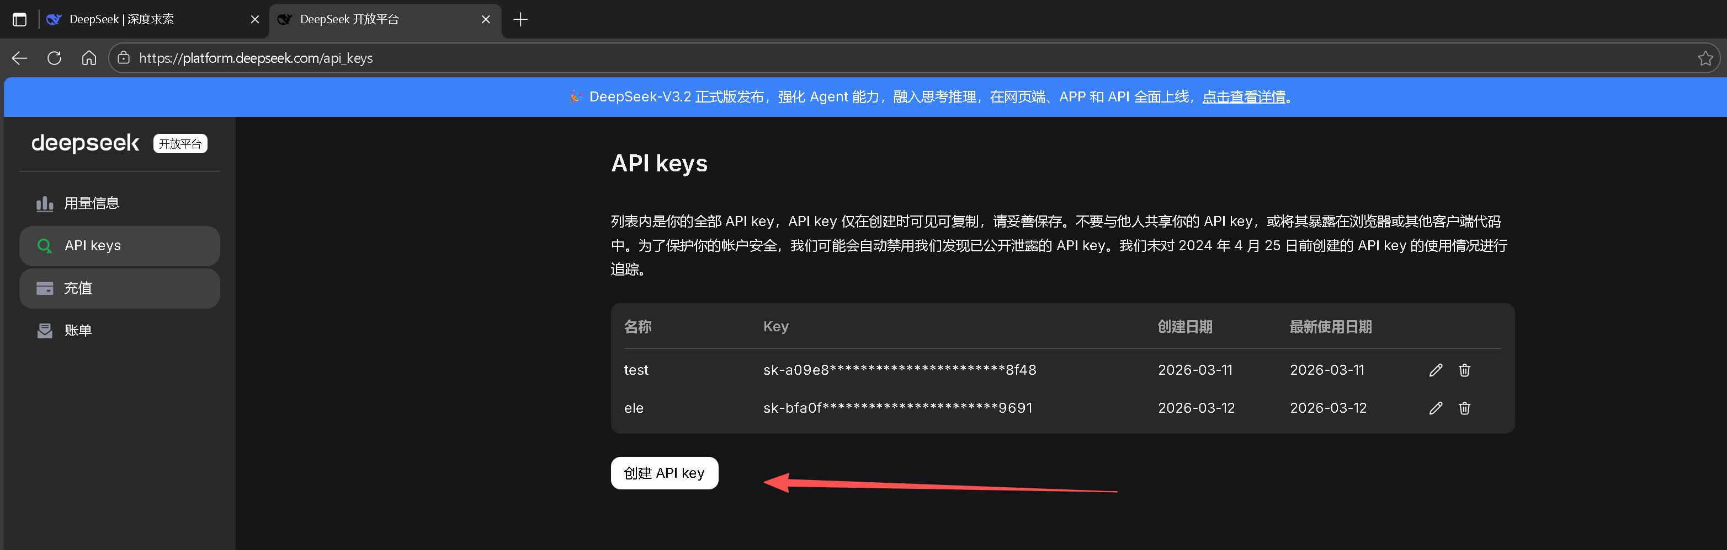
Task: Close the DeepSeek | 深度求索 tab
Action: 255,19
